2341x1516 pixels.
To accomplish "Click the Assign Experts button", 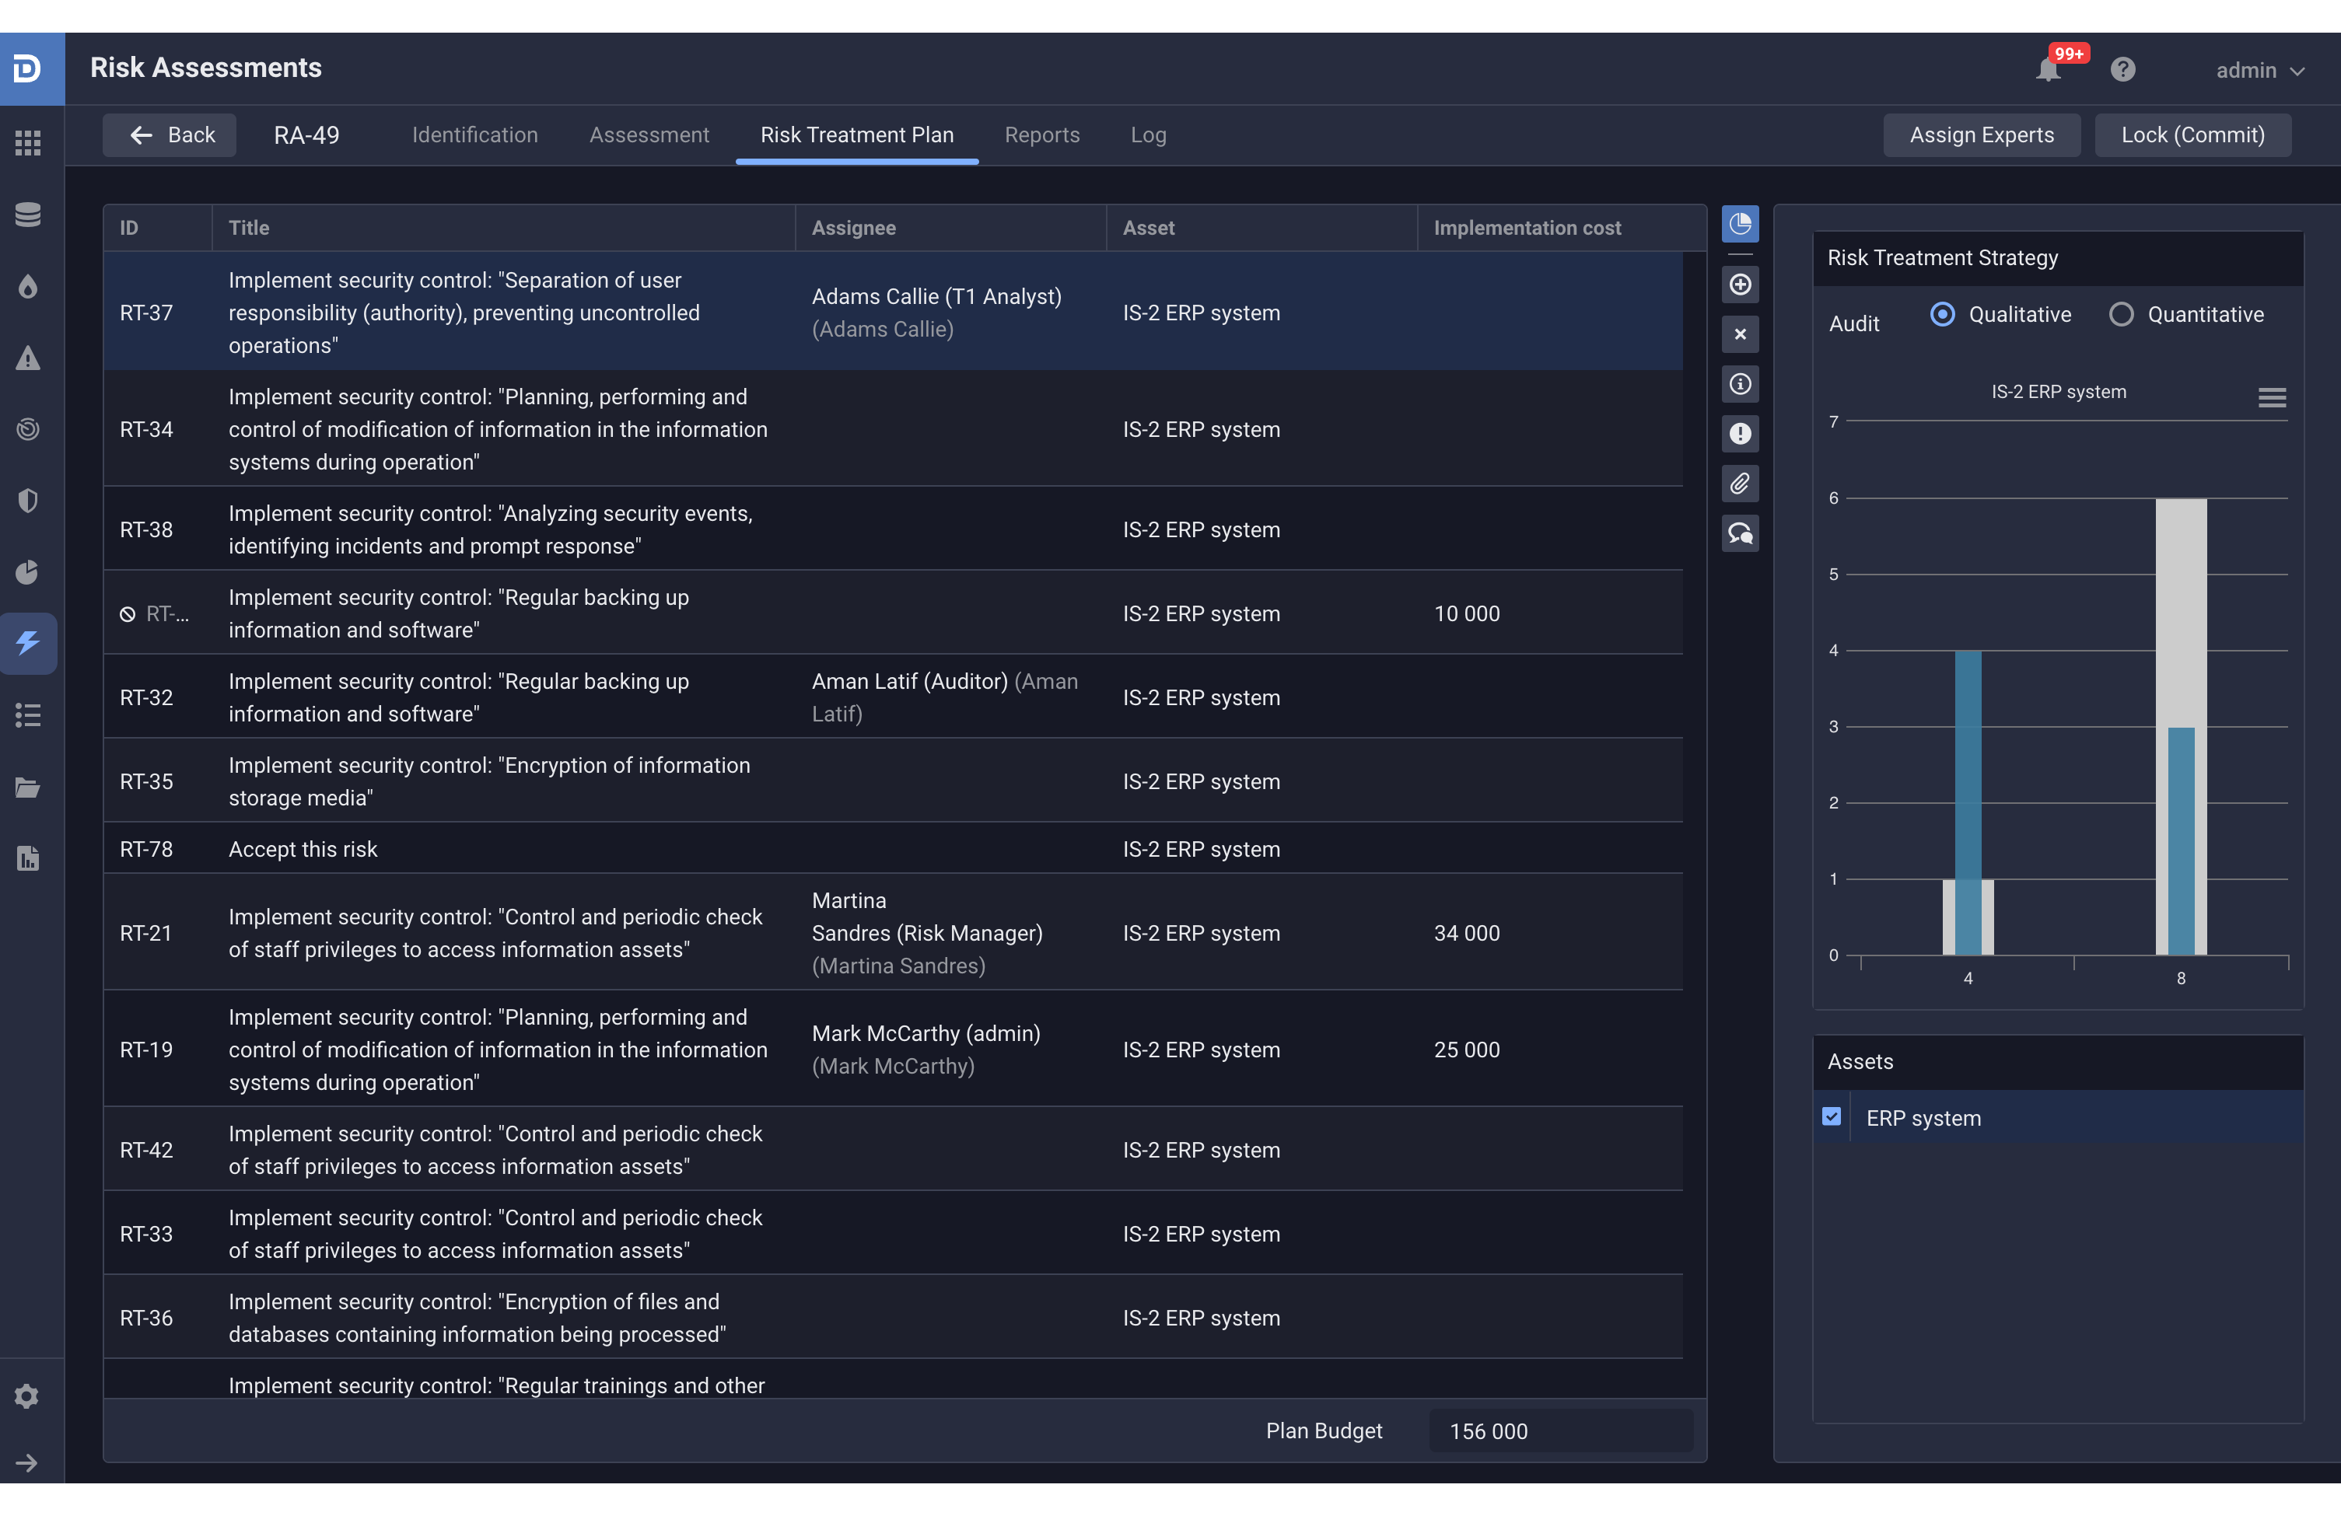I will [x=1981, y=134].
